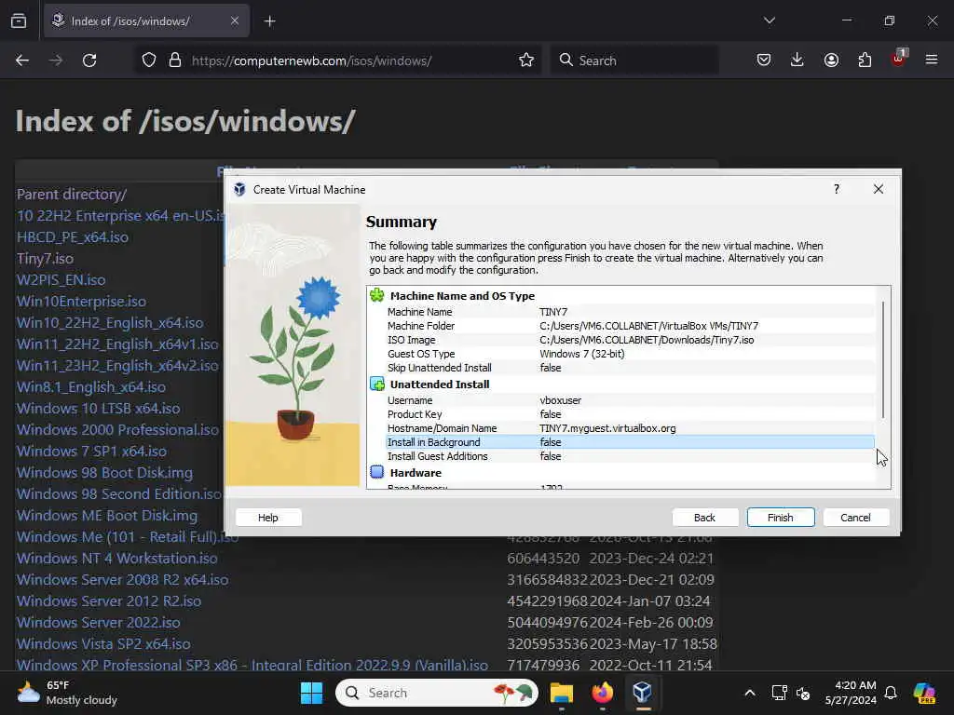The image size is (954, 715).
Task: Go Back in the Create Virtual Machine wizard
Action: [704, 518]
